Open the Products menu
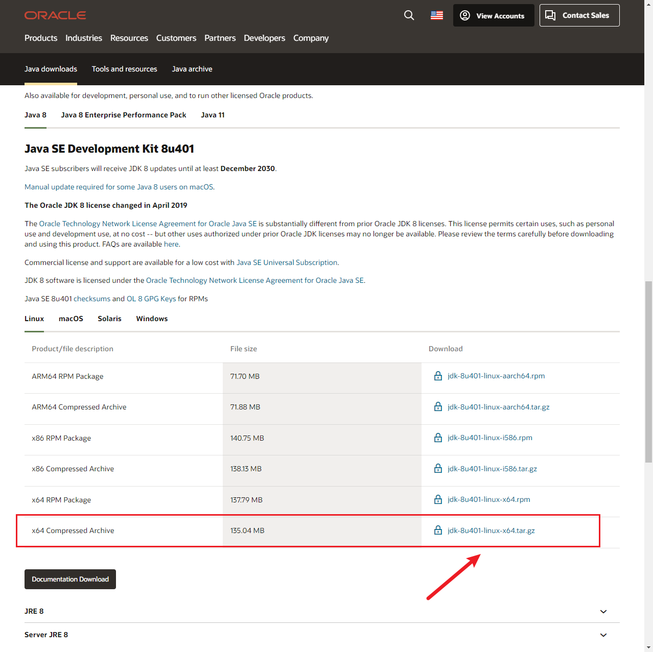The width and height of the screenshot is (653, 652). 41,38
